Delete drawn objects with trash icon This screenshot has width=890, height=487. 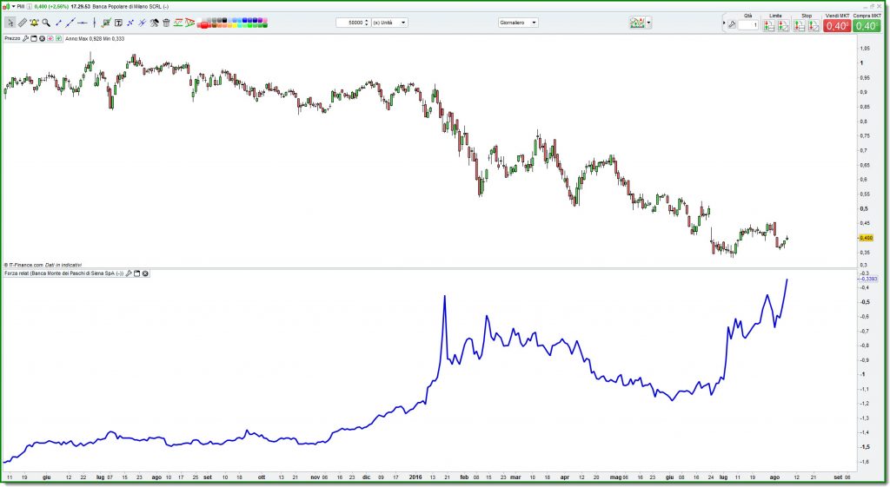(x=166, y=23)
